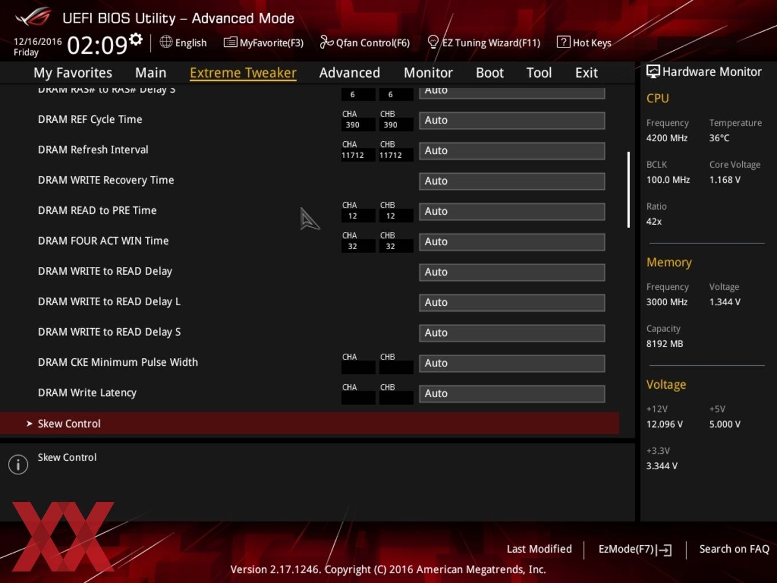Open Search on FAQ link
The width and height of the screenshot is (777, 583).
coord(734,549)
